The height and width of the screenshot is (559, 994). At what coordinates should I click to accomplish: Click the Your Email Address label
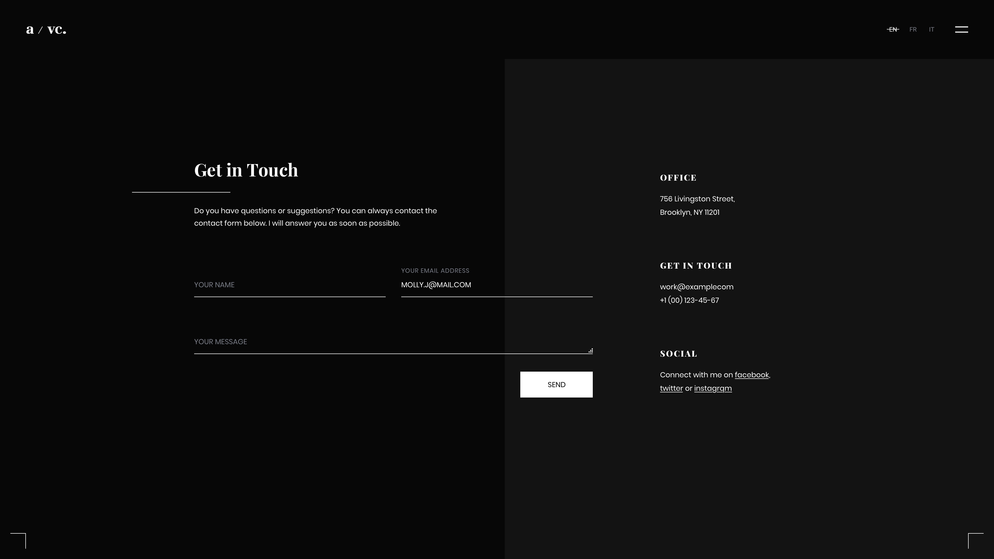435,271
